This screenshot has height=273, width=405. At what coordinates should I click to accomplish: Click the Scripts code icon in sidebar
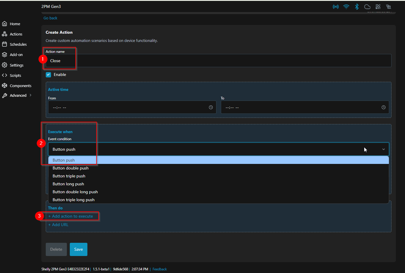pyautogui.click(x=5, y=75)
